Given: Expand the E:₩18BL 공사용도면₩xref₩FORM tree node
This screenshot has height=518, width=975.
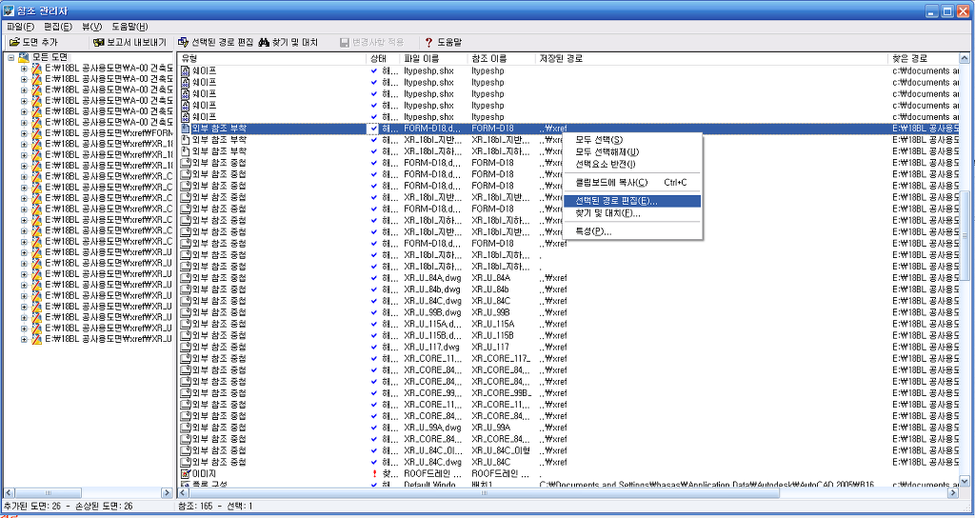Looking at the screenshot, I should [x=24, y=133].
